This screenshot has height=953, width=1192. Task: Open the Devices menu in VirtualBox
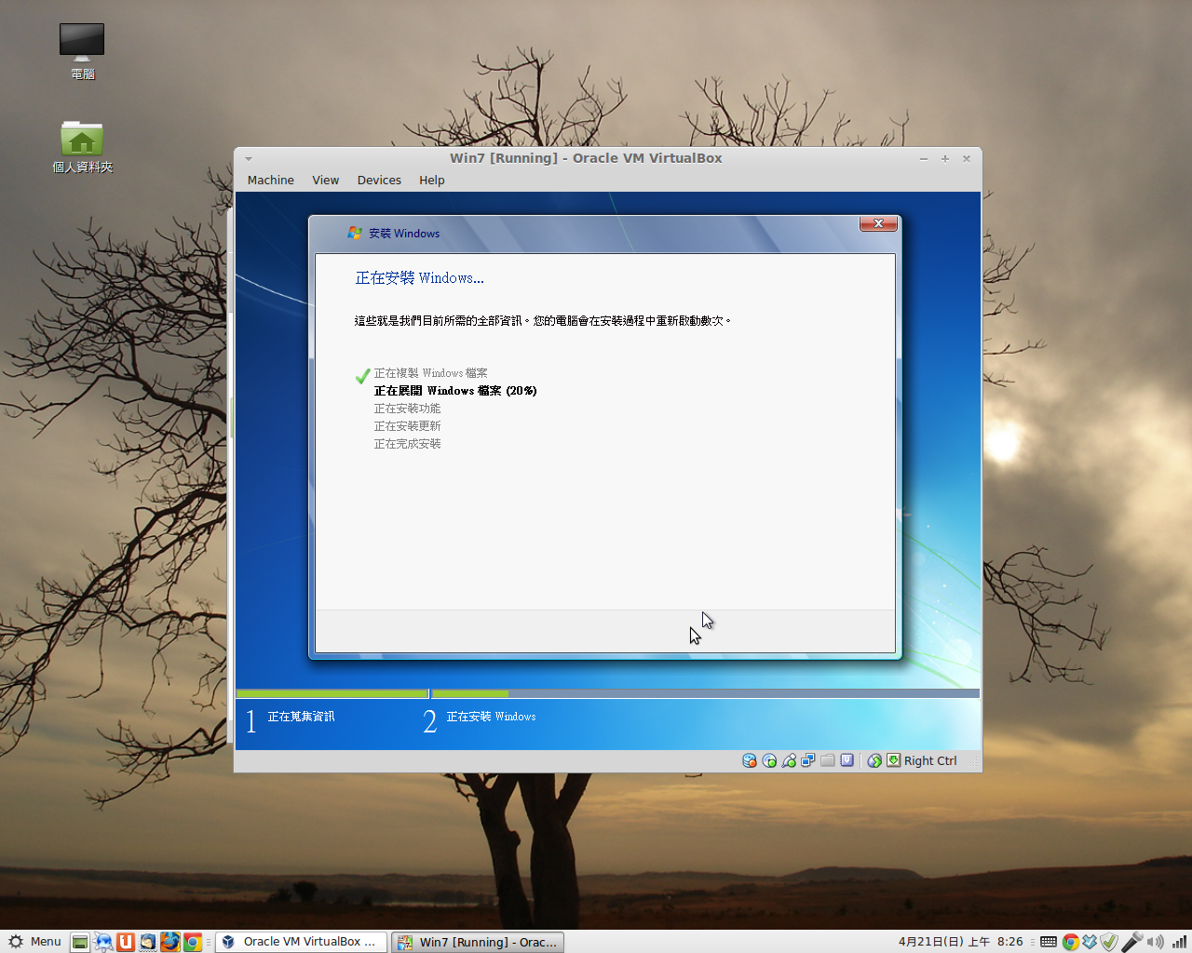[x=379, y=181]
